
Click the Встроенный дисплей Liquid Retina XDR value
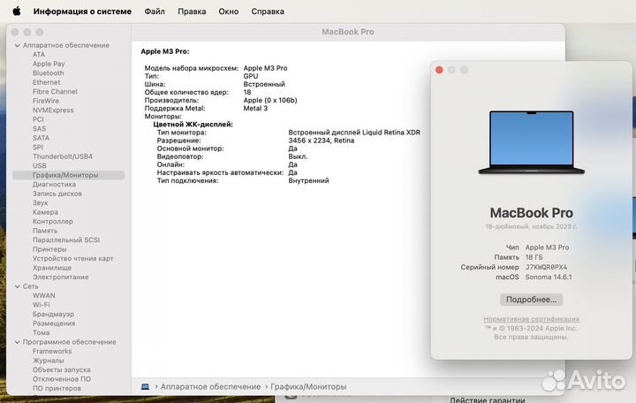[x=354, y=133]
